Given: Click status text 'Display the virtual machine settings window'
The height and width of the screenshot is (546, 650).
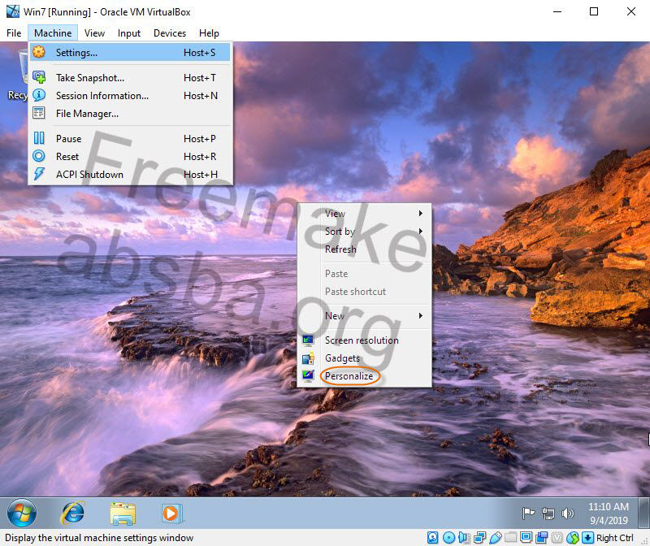Looking at the screenshot, I should click(99, 538).
